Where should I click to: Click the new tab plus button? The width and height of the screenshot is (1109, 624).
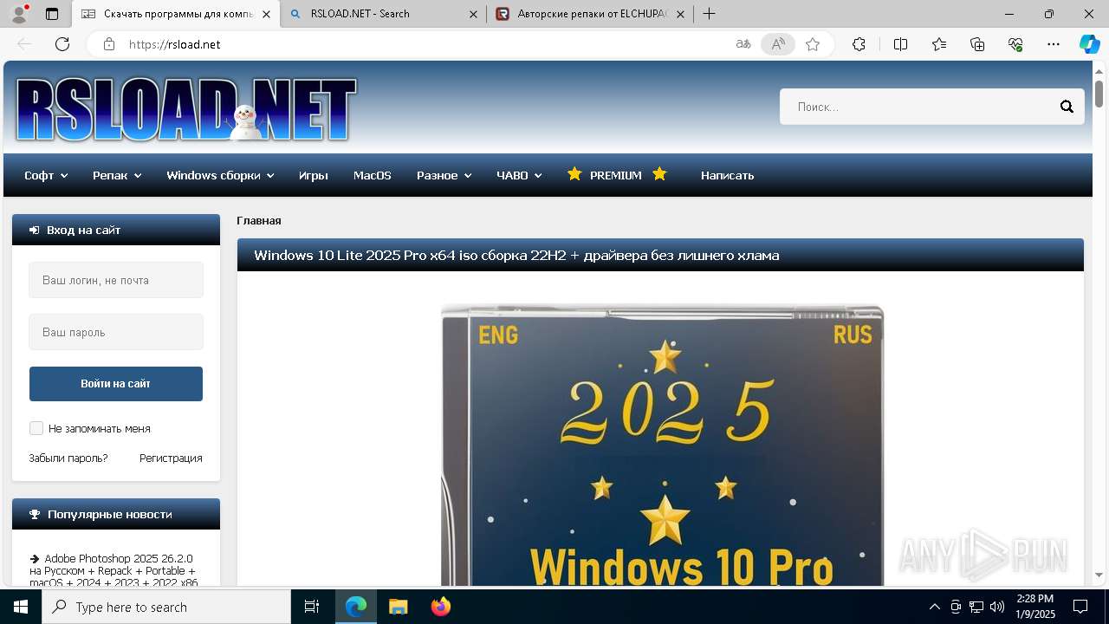pos(710,14)
